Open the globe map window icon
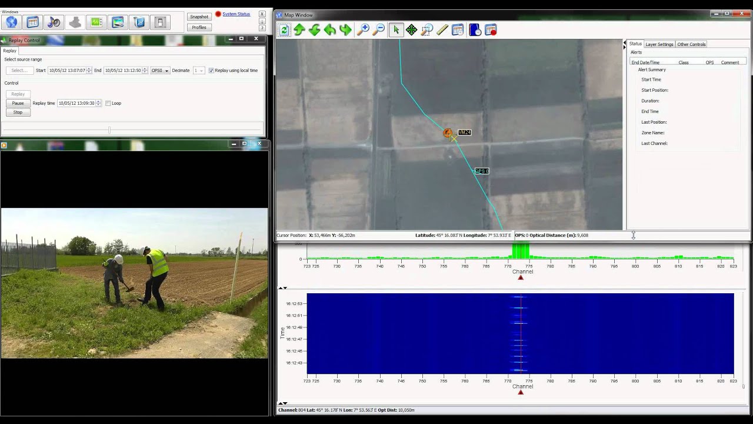This screenshot has width=753, height=424. (11, 22)
